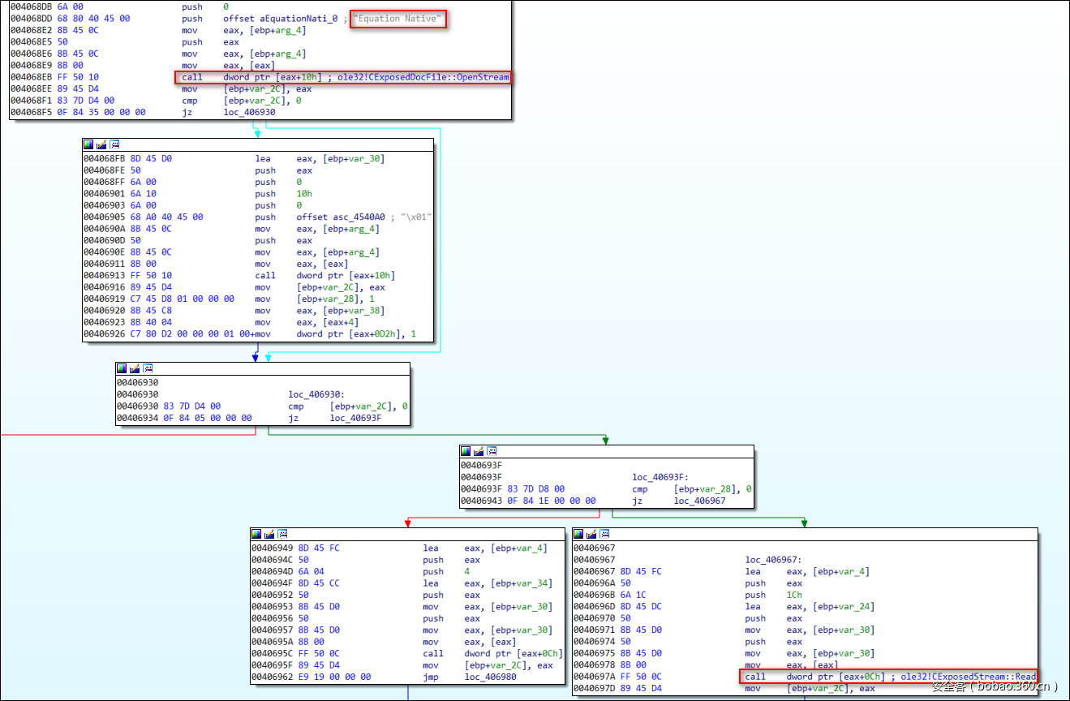This screenshot has width=1070, height=701.
Task: Click the node color icon on the loc_406967 block
Action: click(x=579, y=534)
